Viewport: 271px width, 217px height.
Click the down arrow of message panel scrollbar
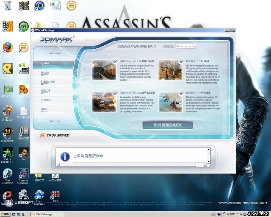pos(208,161)
